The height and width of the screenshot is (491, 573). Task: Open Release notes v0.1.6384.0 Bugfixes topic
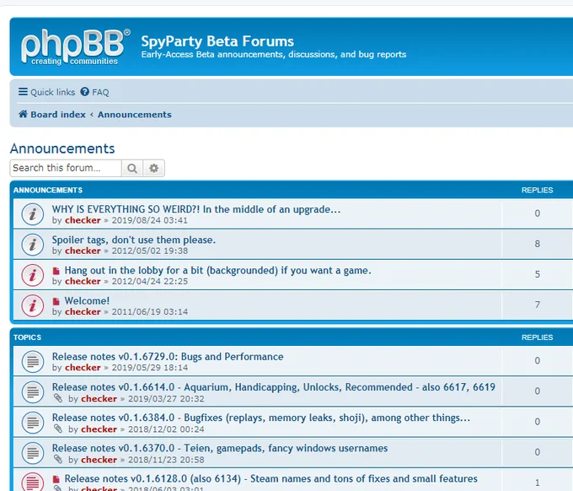(261, 418)
